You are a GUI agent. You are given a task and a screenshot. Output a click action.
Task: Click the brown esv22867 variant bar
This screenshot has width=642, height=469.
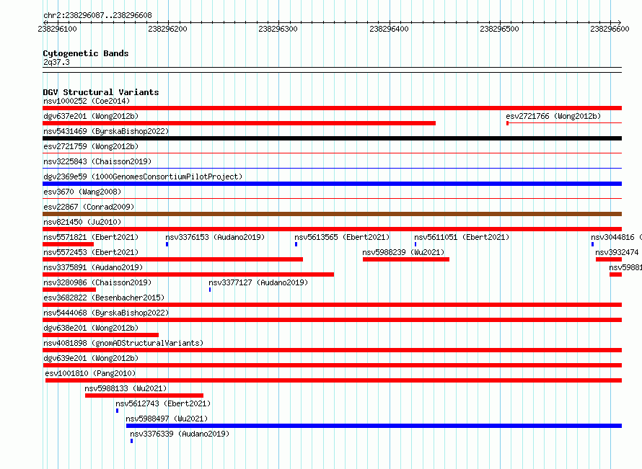tap(332, 214)
